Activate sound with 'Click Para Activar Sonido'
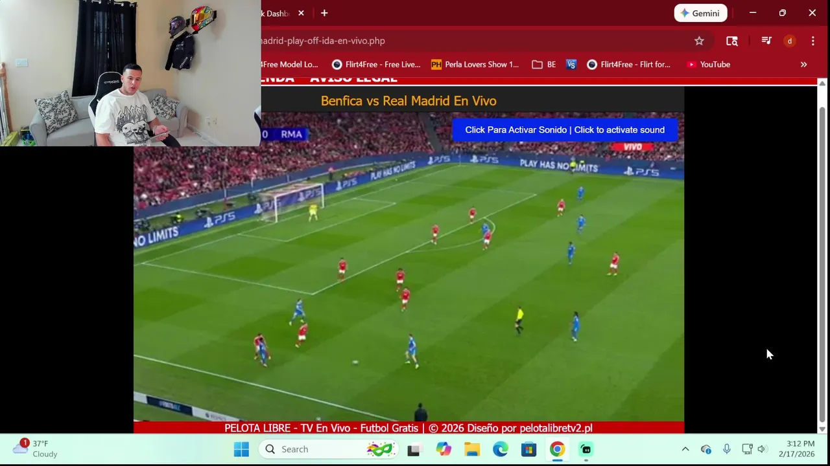The height and width of the screenshot is (466, 830). tap(565, 129)
